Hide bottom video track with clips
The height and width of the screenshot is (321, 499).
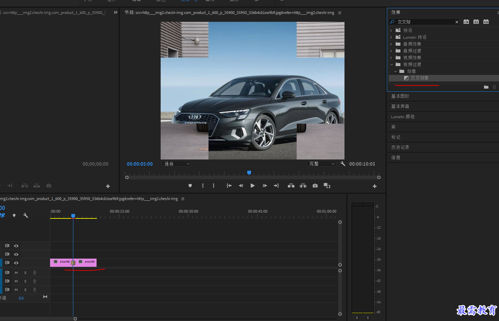(16, 263)
